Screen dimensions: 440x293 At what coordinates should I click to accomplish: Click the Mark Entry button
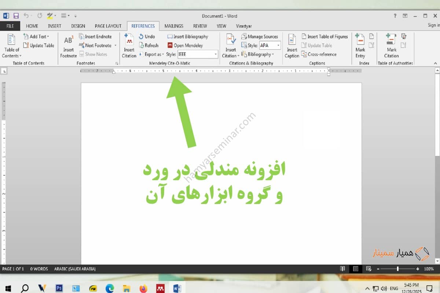pos(360,46)
